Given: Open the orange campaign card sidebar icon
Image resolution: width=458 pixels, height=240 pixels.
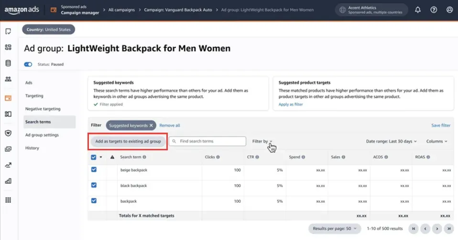Looking at the screenshot, I should click(x=8, y=98).
